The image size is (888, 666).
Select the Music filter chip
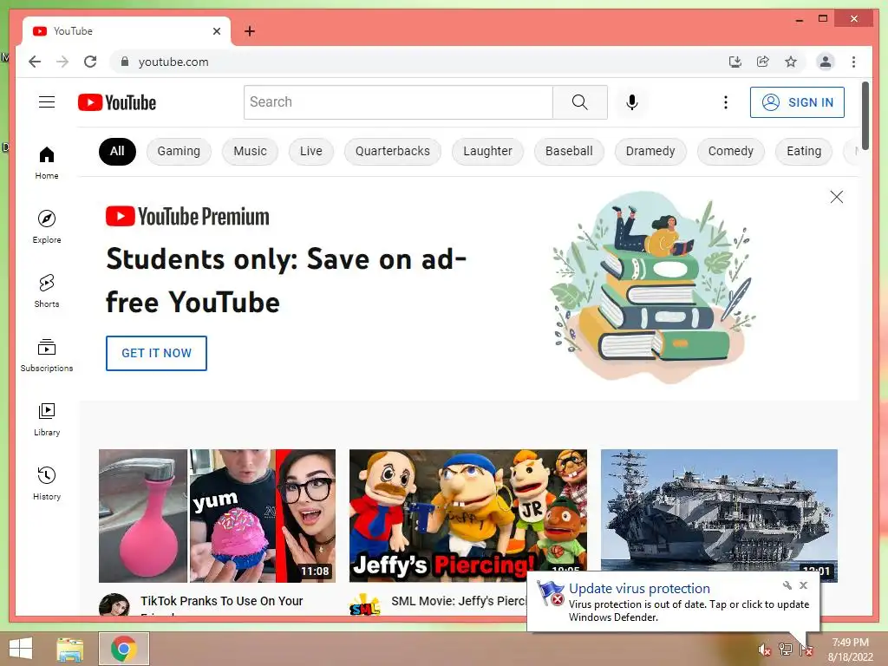(x=250, y=151)
